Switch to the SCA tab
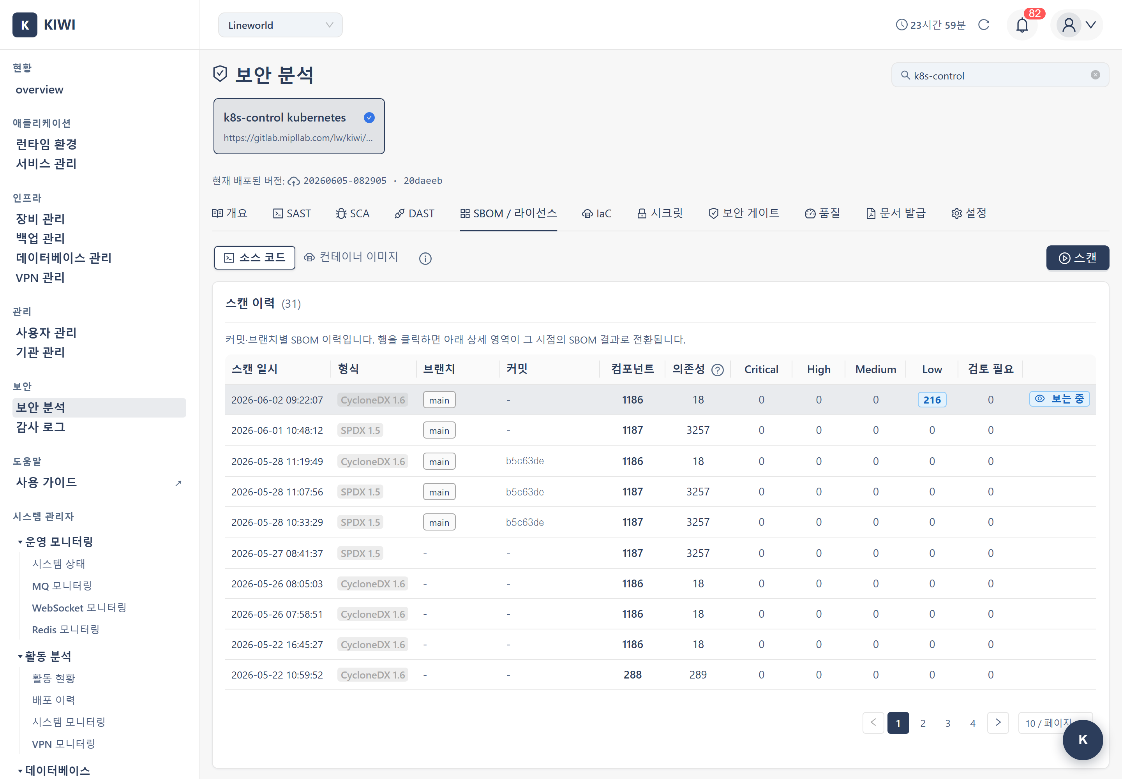Viewport: 1122px width, 779px height. pyautogui.click(x=353, y=213)
